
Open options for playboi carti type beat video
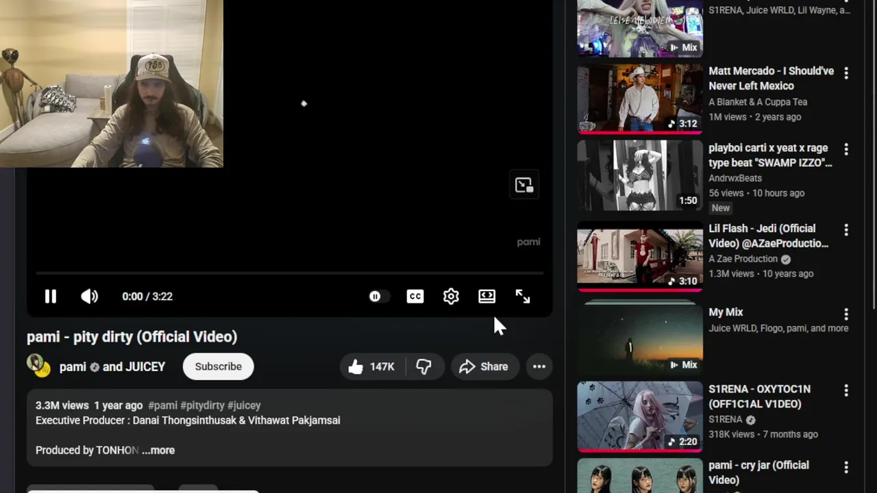[846, 149]
